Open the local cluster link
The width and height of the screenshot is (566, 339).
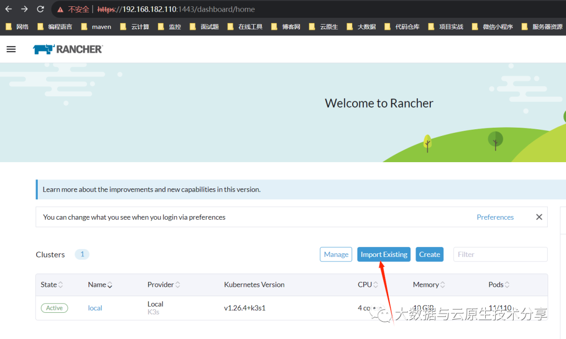tap(95, 308)
